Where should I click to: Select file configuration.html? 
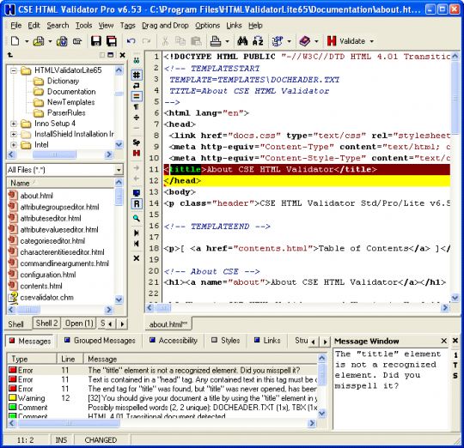pos(48,275)
